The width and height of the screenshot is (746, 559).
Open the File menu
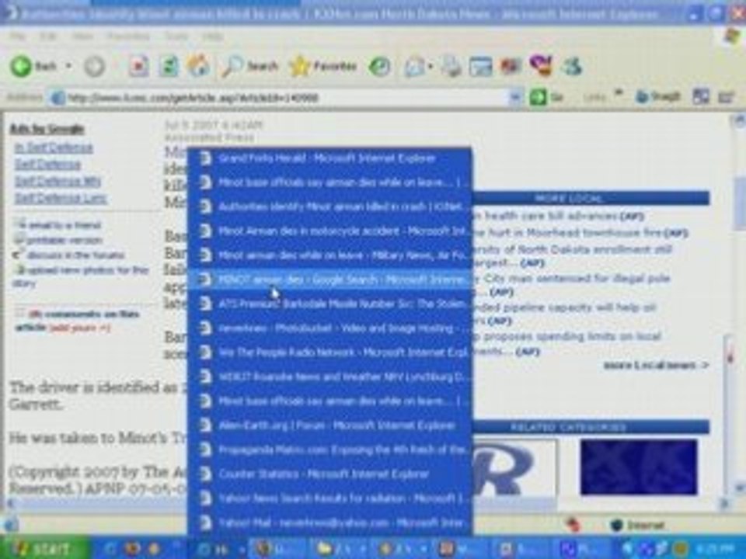point(18,36)
